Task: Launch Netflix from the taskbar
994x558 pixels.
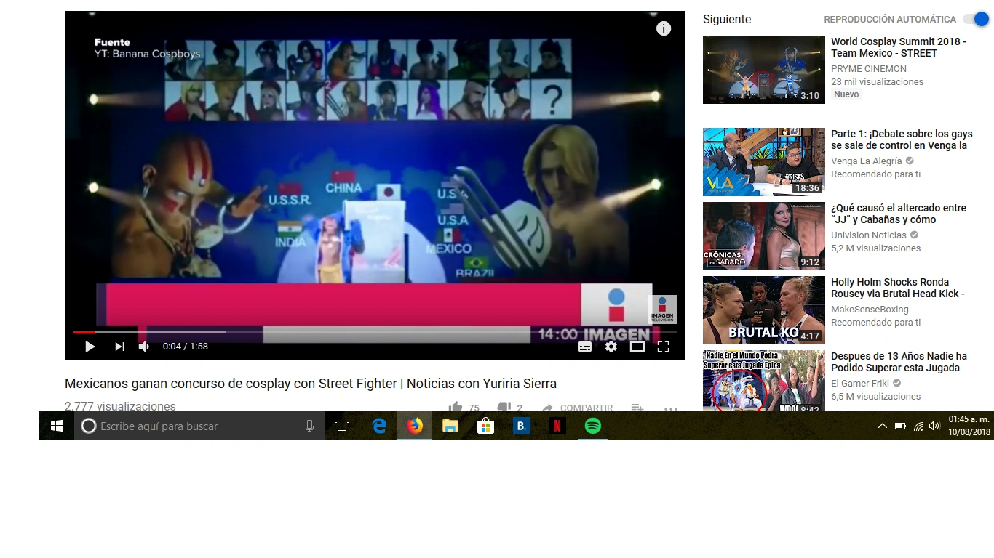Action: [557, 426]
